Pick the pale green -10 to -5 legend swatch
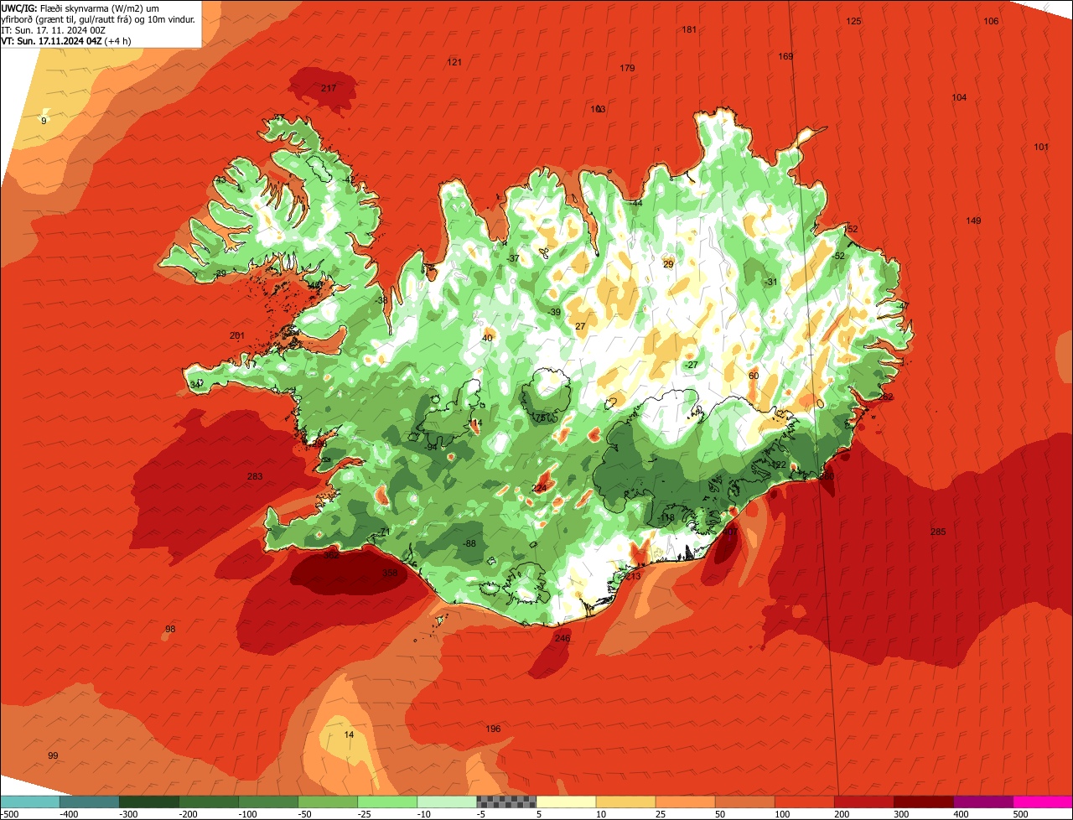The width and height of the screenshot is (1073, 820). point(447,802)
